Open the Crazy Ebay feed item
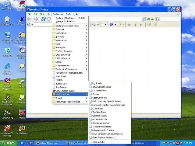 click(110, 109)
